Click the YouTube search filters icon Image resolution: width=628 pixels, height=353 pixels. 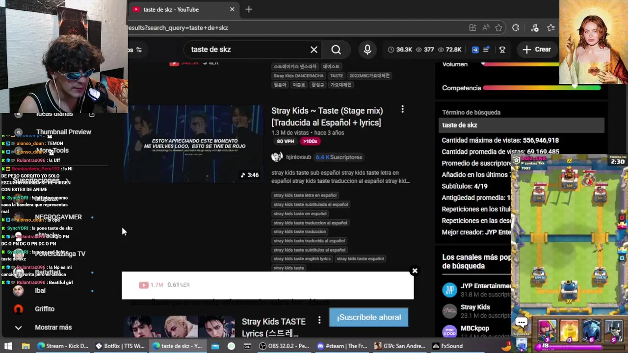[139, 50]
